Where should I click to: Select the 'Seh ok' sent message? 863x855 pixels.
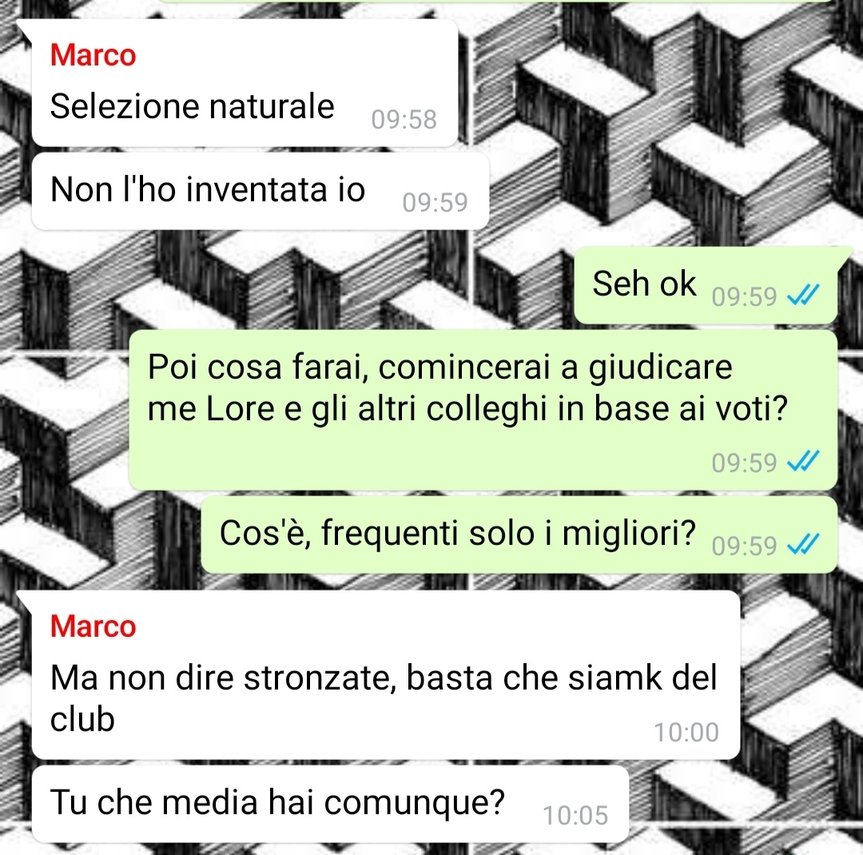(706, 285)
